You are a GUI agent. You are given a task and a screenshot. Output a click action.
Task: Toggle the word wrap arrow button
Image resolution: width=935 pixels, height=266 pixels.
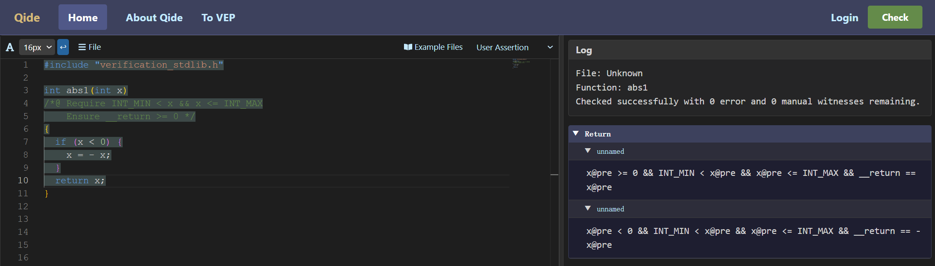(x=63, y=47)
